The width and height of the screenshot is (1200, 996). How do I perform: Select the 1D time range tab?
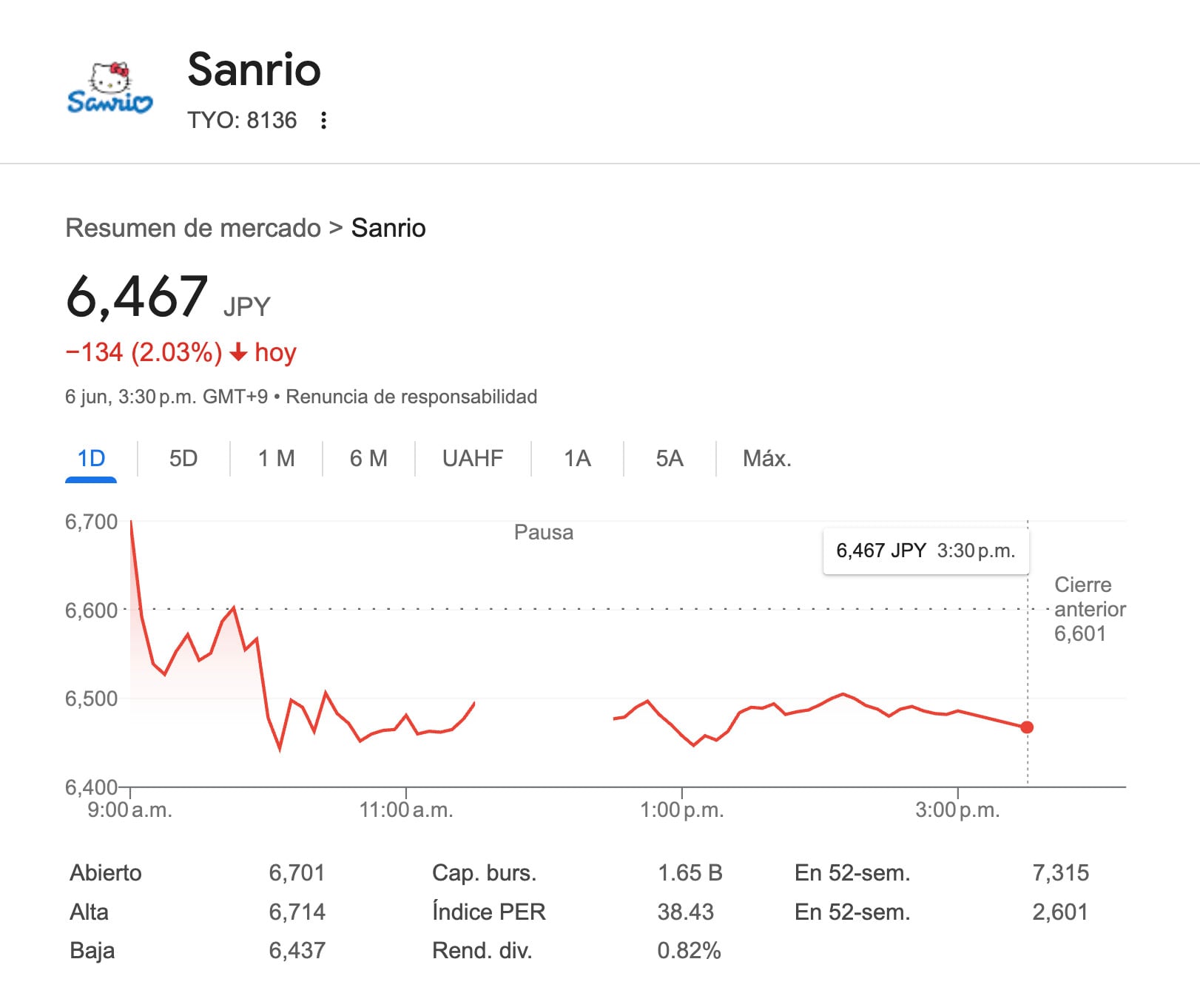(91, 459)
